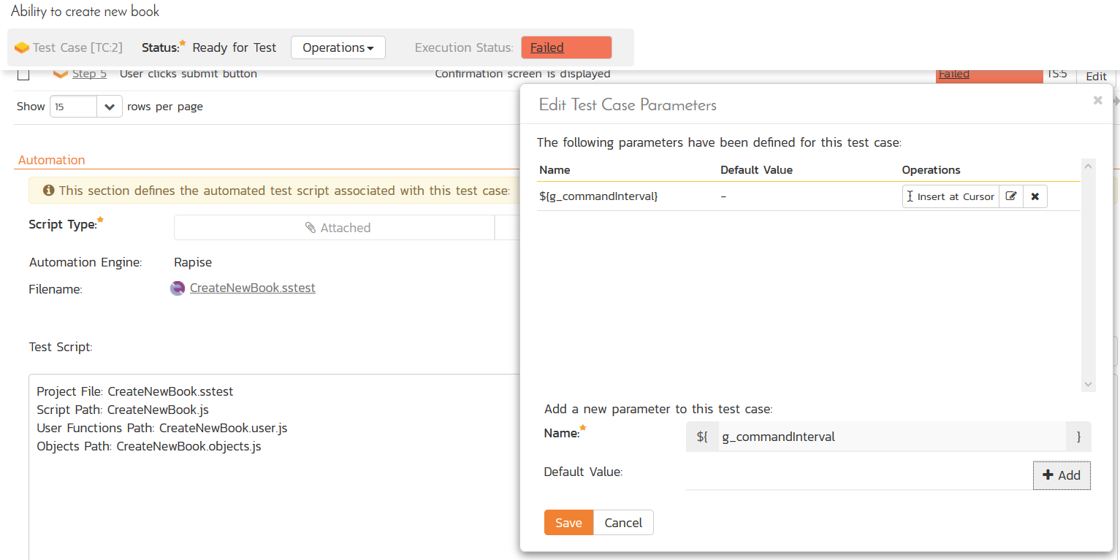
Task: Click the Rapise icon beside CreateNewBook.sstest
Action: click(x=178, y=288)
